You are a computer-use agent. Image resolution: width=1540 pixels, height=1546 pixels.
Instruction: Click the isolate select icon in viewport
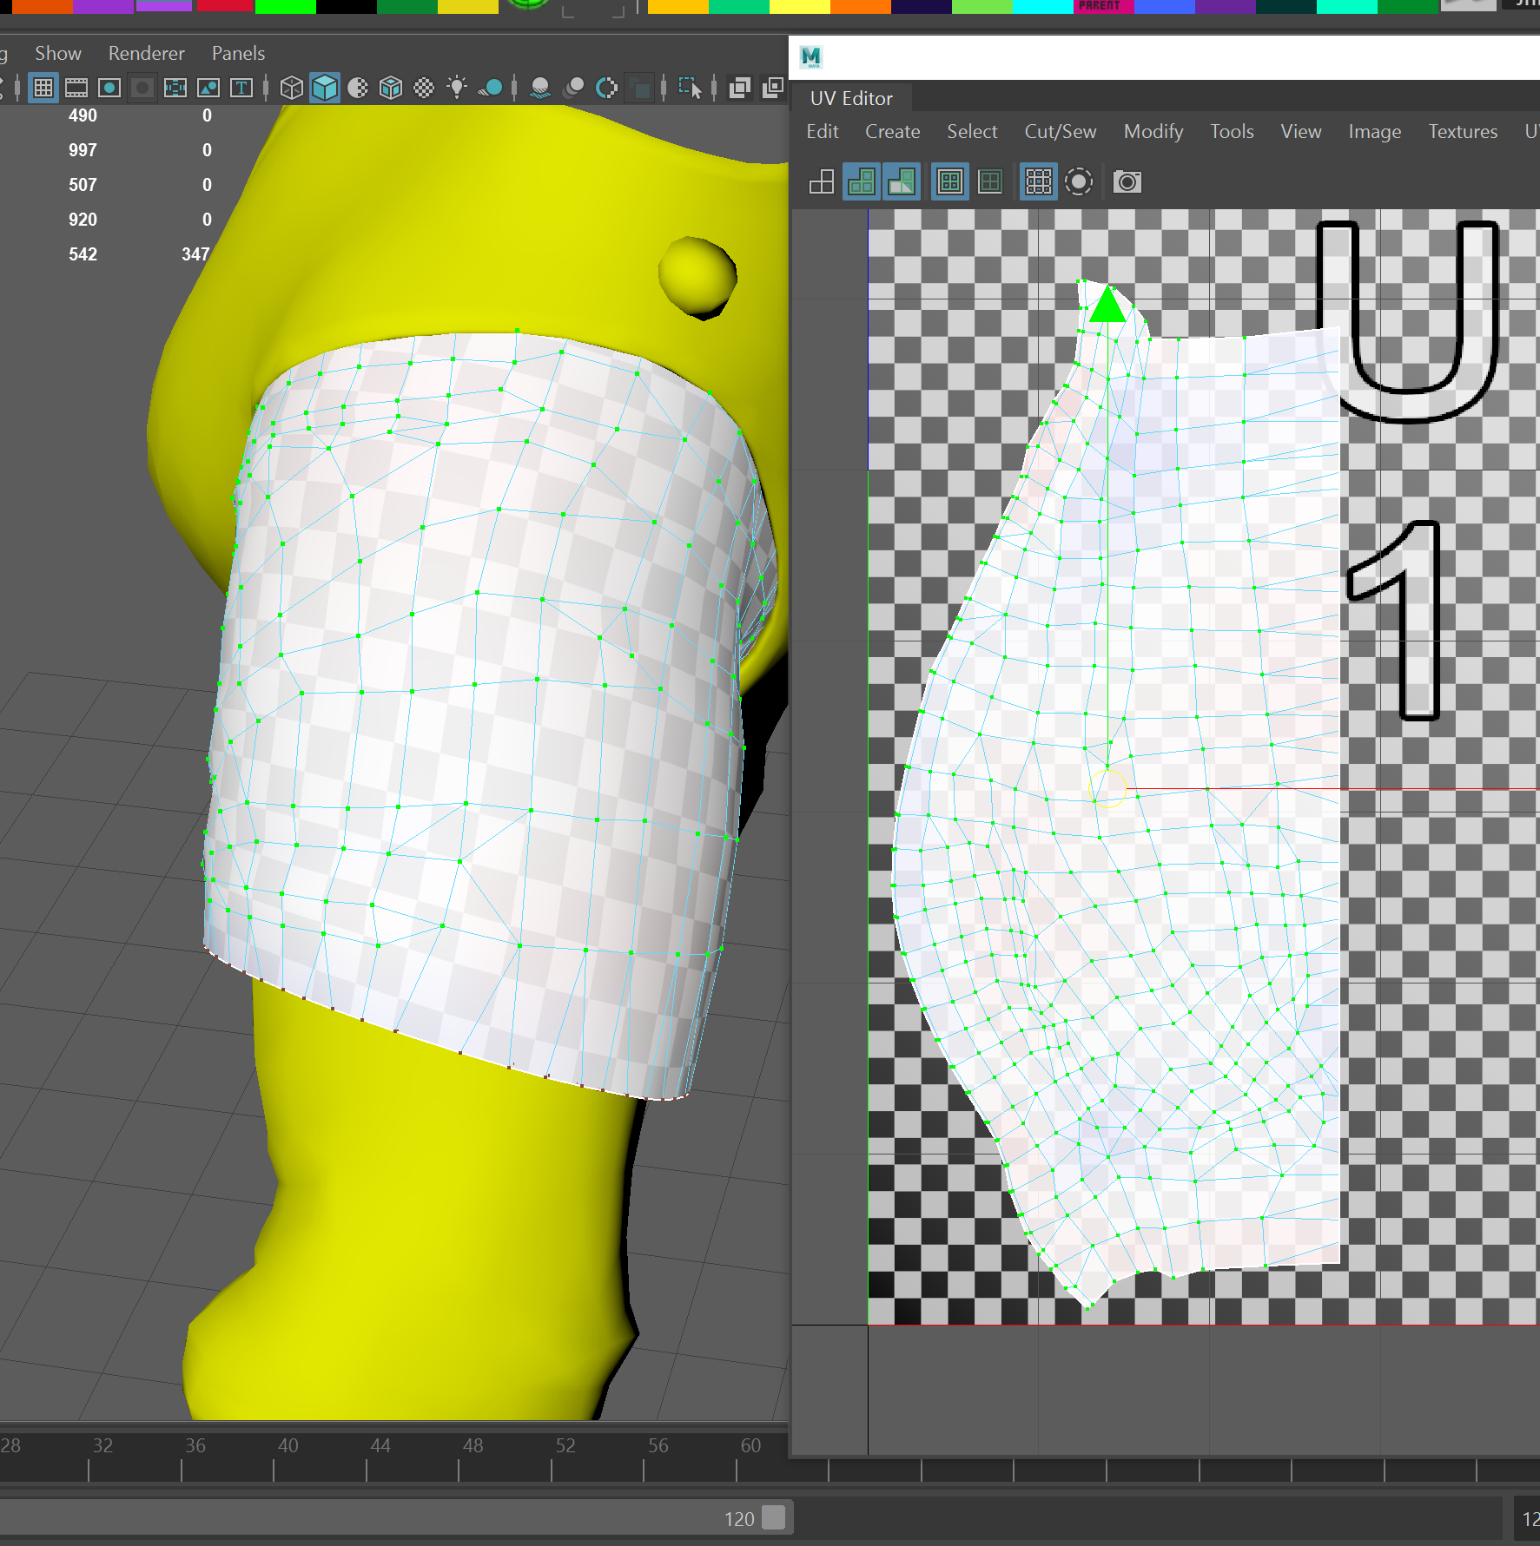(690, 88)
